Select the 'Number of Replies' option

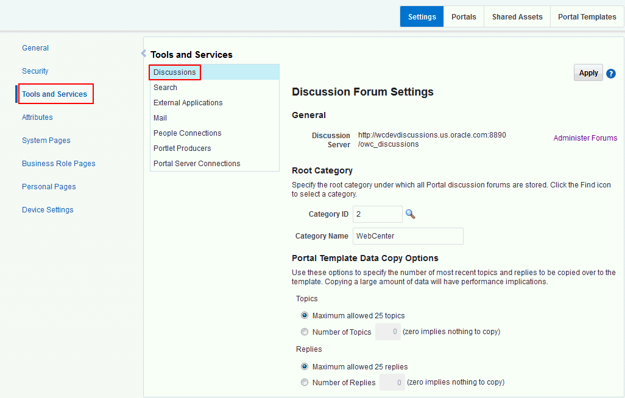305,382
